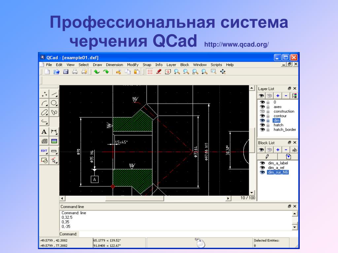338x253 pixels.
Task: Open a file with the folder icon
Action: 56,71
